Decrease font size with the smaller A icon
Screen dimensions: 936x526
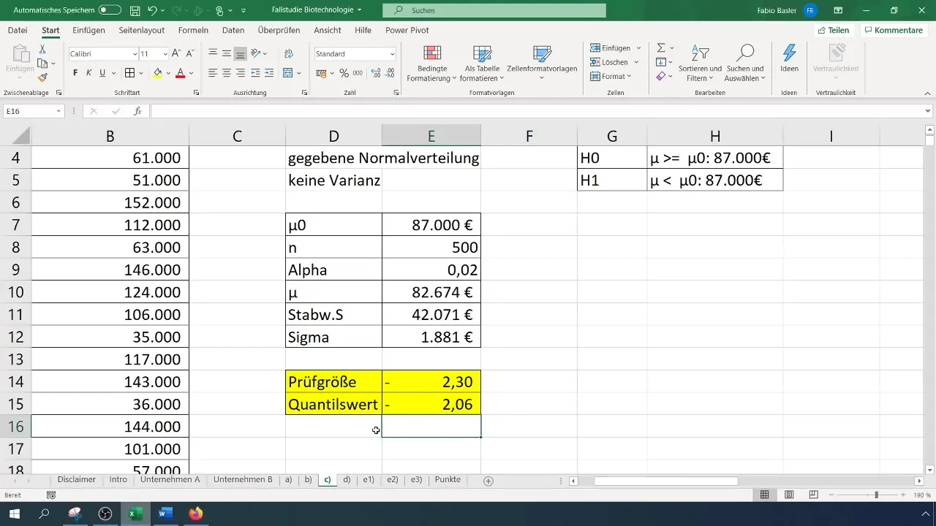(x=190, y=54)
